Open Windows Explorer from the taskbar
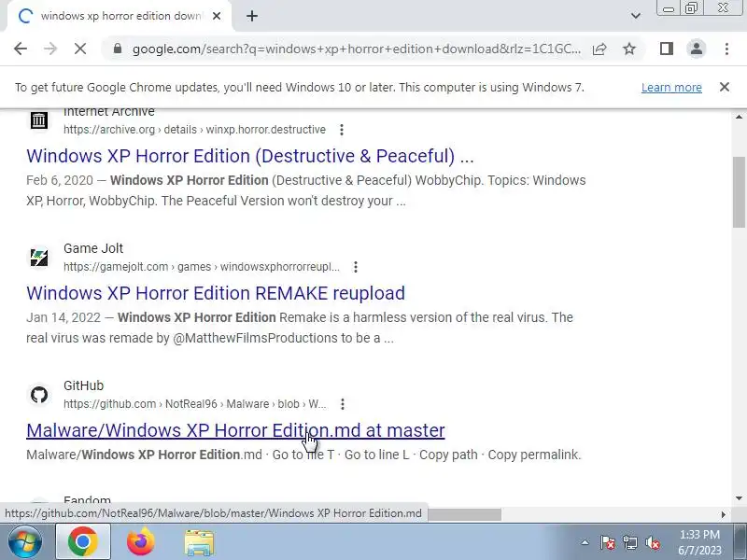The height and width of the screenshot is (560, 747). point(199,542)
